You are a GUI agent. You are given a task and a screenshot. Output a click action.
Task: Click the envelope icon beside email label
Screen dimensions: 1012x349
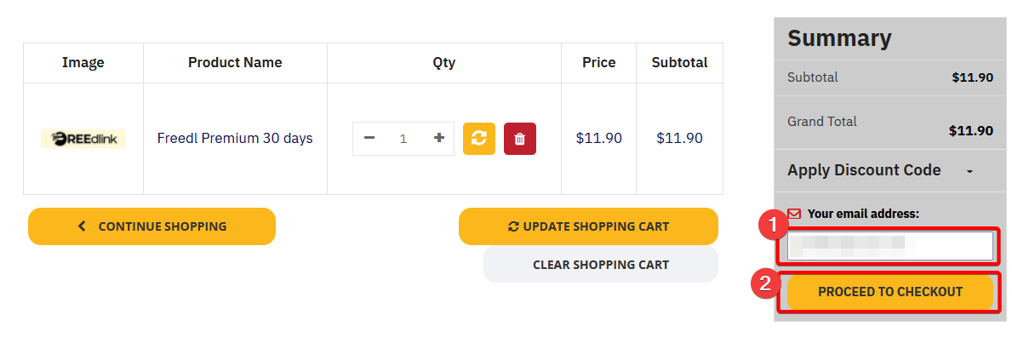tap(795, 214)
